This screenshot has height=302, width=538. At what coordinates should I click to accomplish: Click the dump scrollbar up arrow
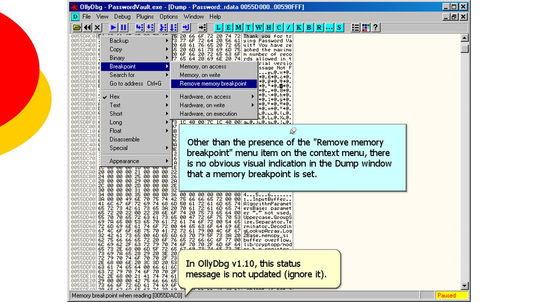coord(464,38)
